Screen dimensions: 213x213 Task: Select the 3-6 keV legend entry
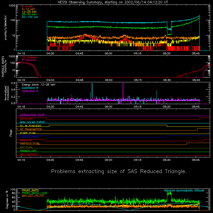28,6
